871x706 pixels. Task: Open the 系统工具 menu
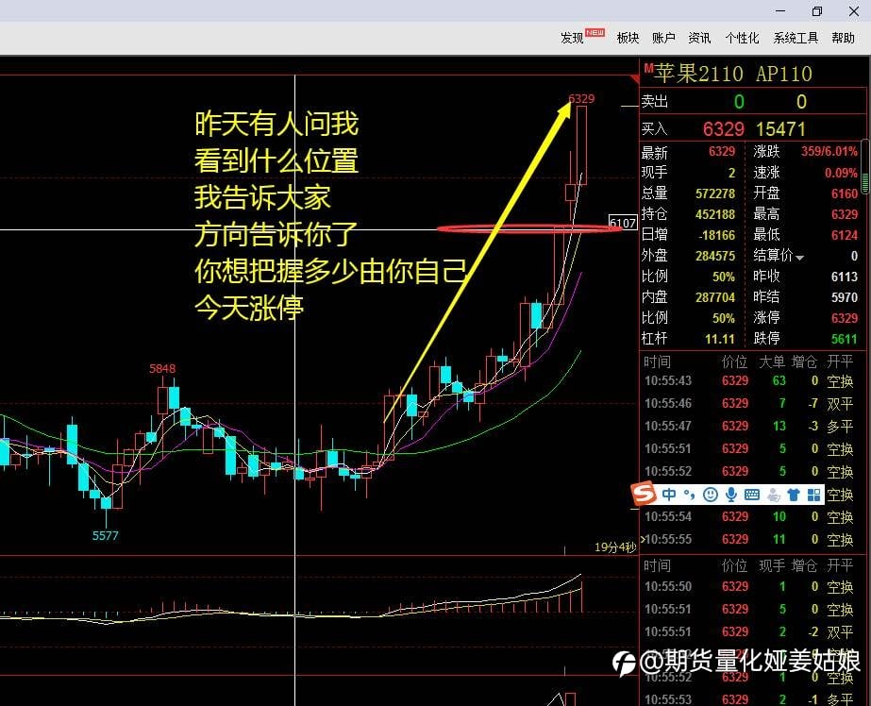click(796, 38)
